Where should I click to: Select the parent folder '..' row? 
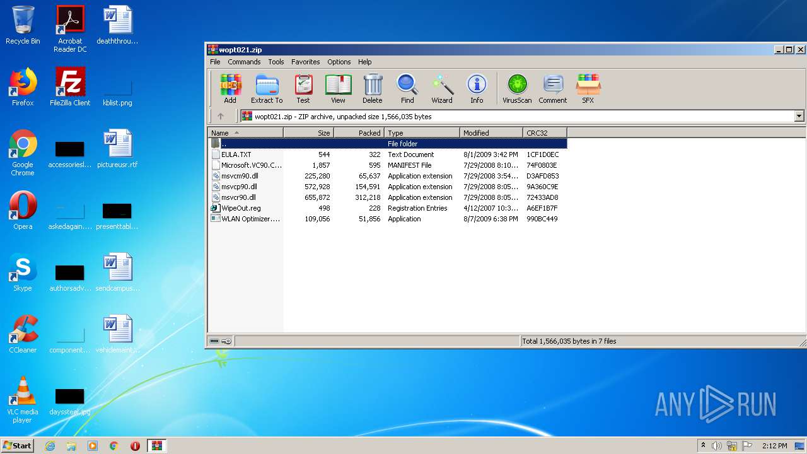click(388, 144)
